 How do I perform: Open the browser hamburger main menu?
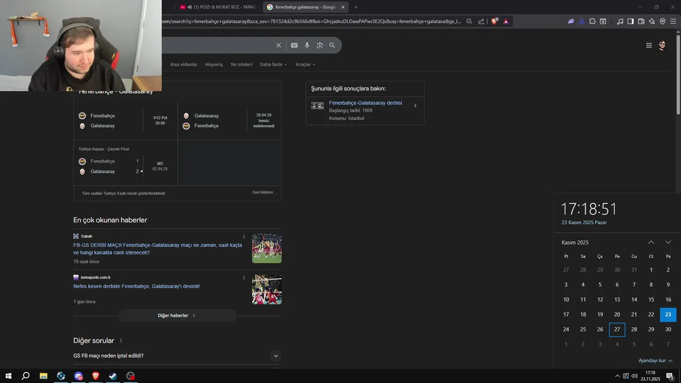point(673,21)
